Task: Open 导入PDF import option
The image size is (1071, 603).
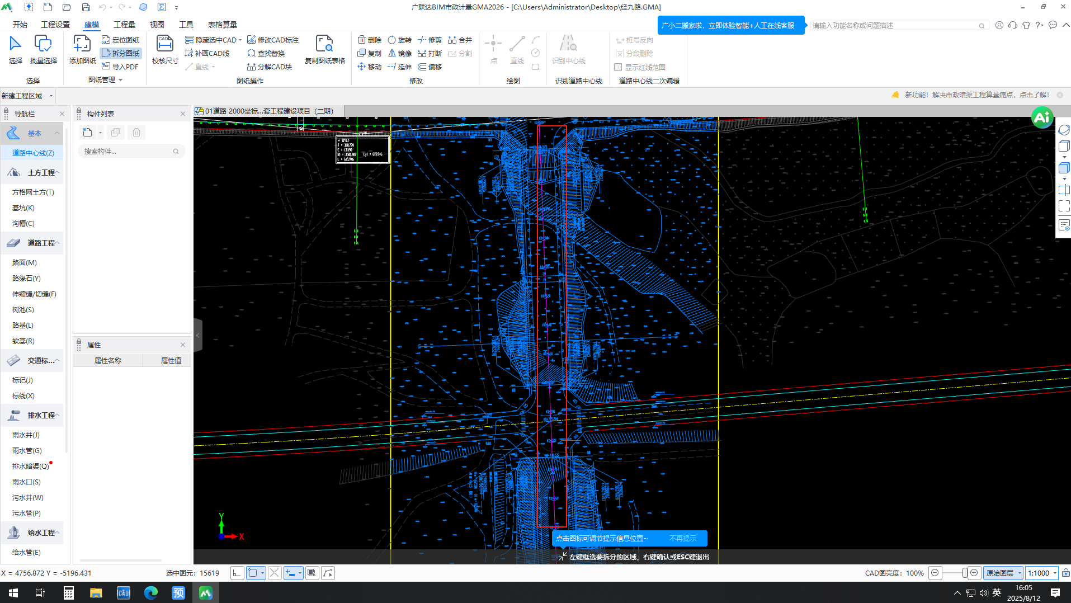Action: click(x=120, y=67)
